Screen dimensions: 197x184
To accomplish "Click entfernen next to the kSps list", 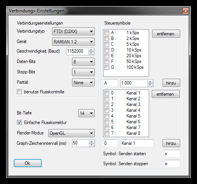I will pyautogui.click(x=166, y=34).
